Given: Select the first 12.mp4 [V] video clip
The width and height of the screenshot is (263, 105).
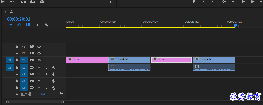Looking at the screenshot, I should [x=129, y=60].
